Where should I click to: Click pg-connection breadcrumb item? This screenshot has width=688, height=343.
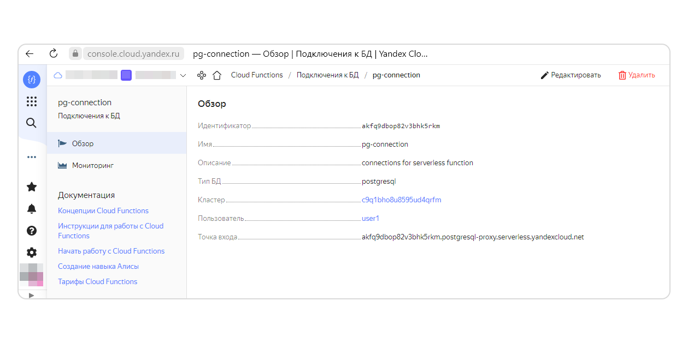pos(396,75)
